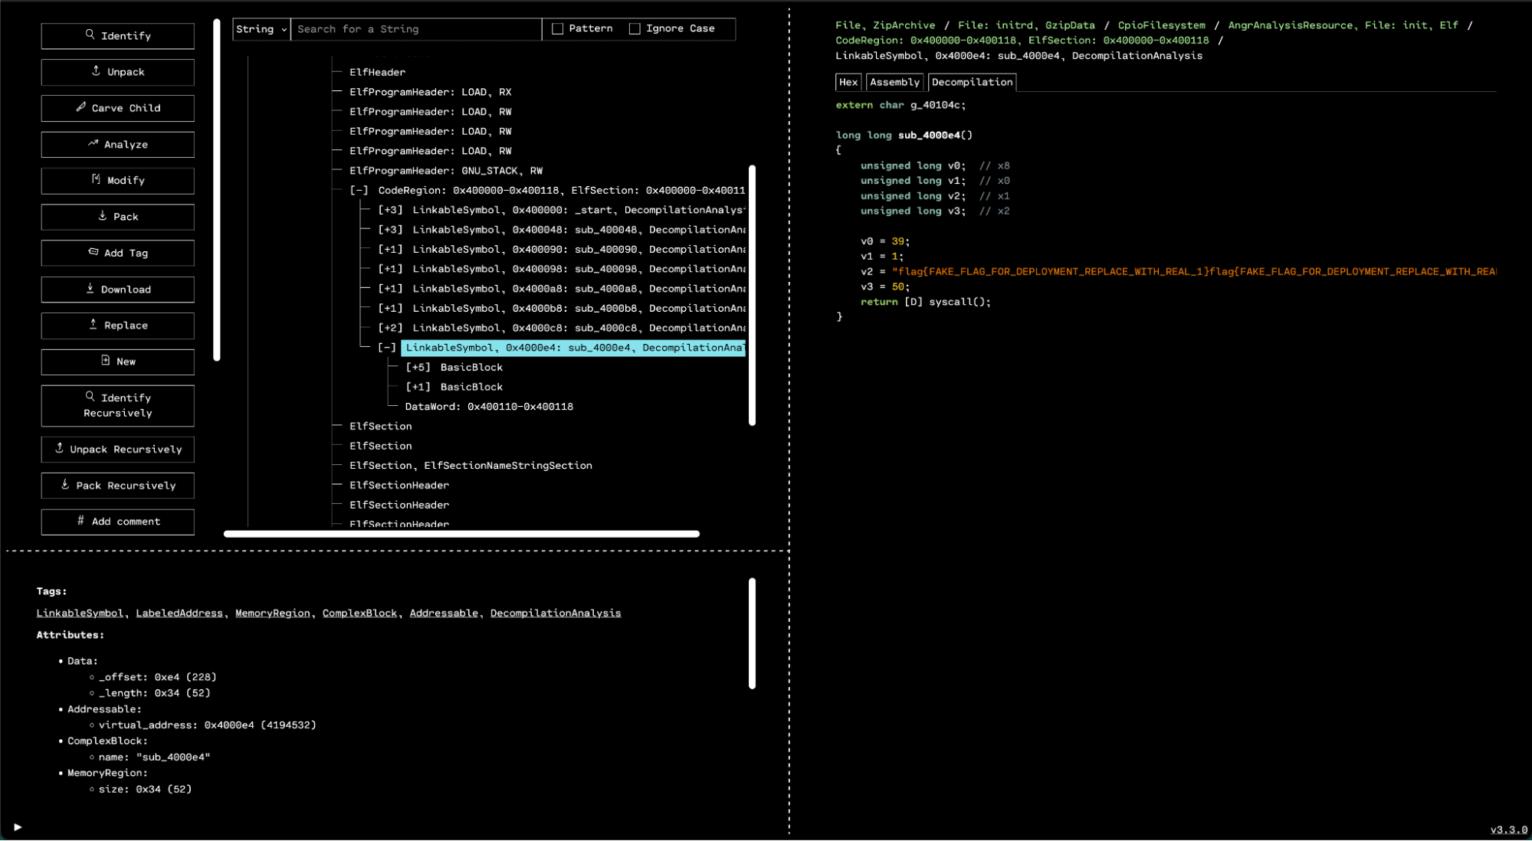
Task: Click the New file icon
Action: [105, 361]
